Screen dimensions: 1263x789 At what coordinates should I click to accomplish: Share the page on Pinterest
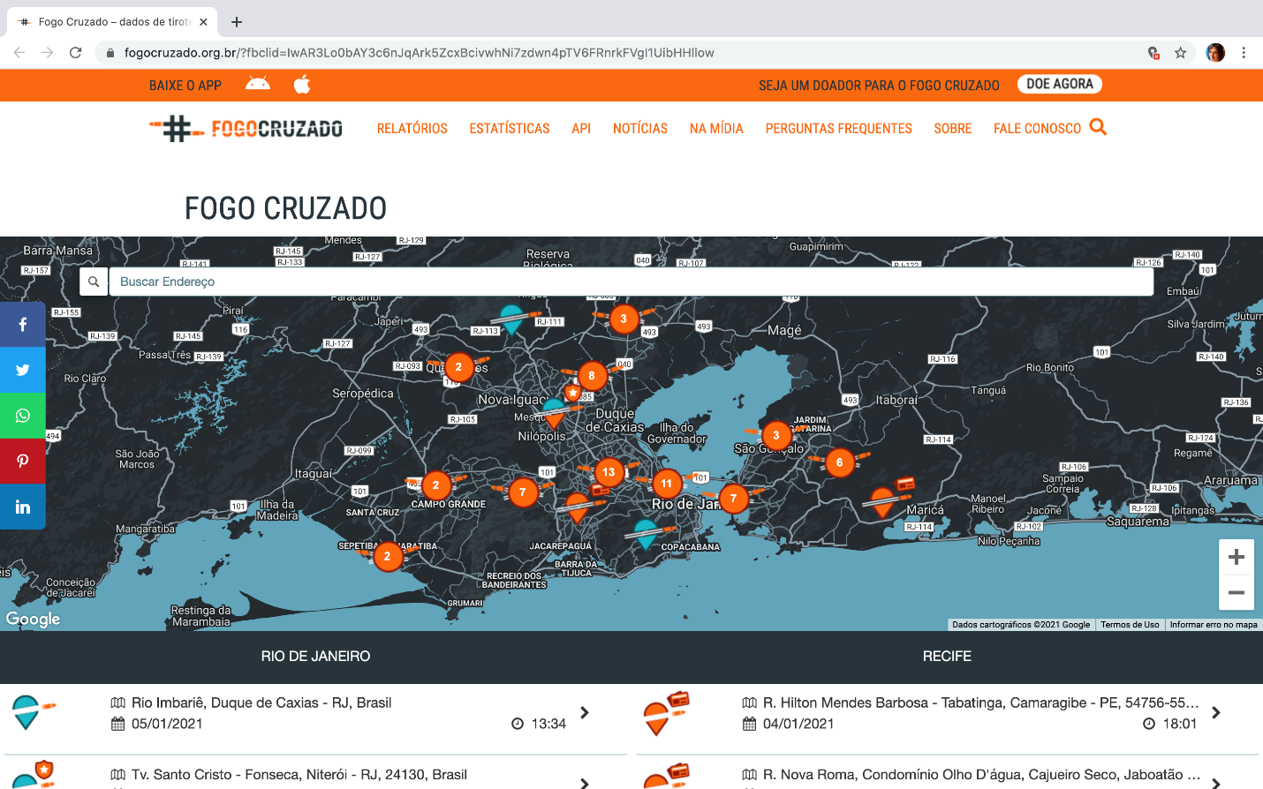coord(23,462)
